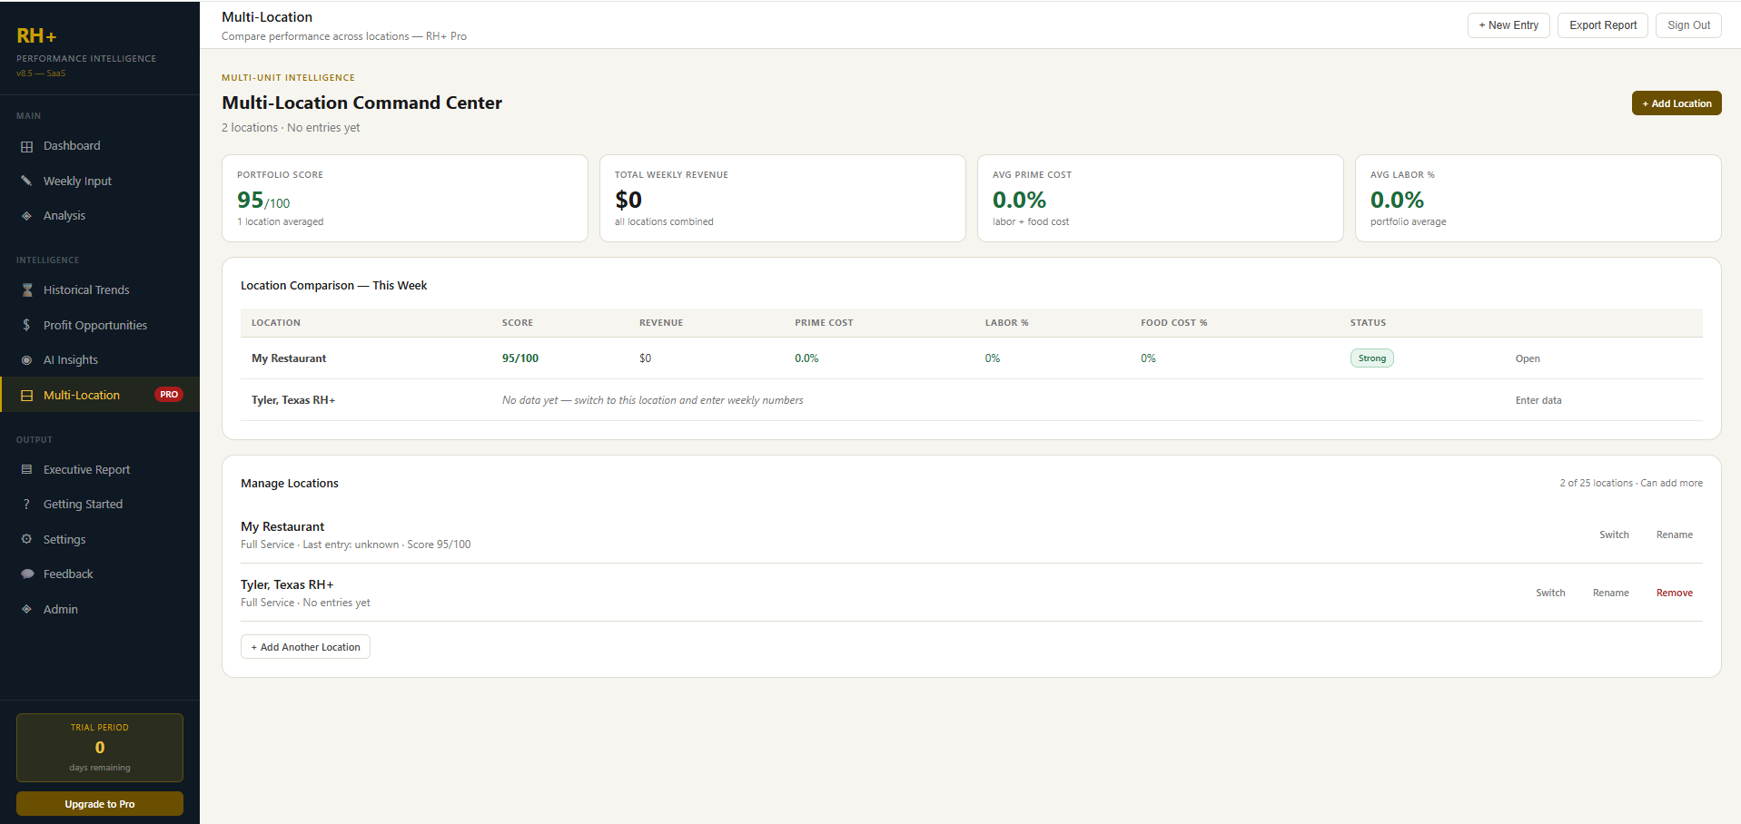This screenshot has width=1741, height=824.
Task: Click the RH+ logo
Action: (36, 36)
